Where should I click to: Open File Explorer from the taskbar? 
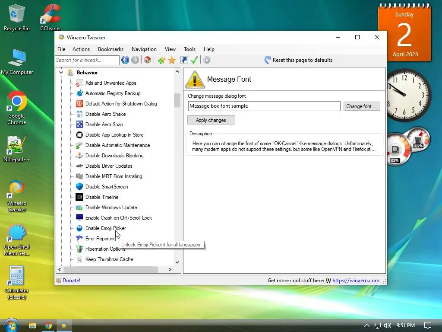[x=32, y=326]
